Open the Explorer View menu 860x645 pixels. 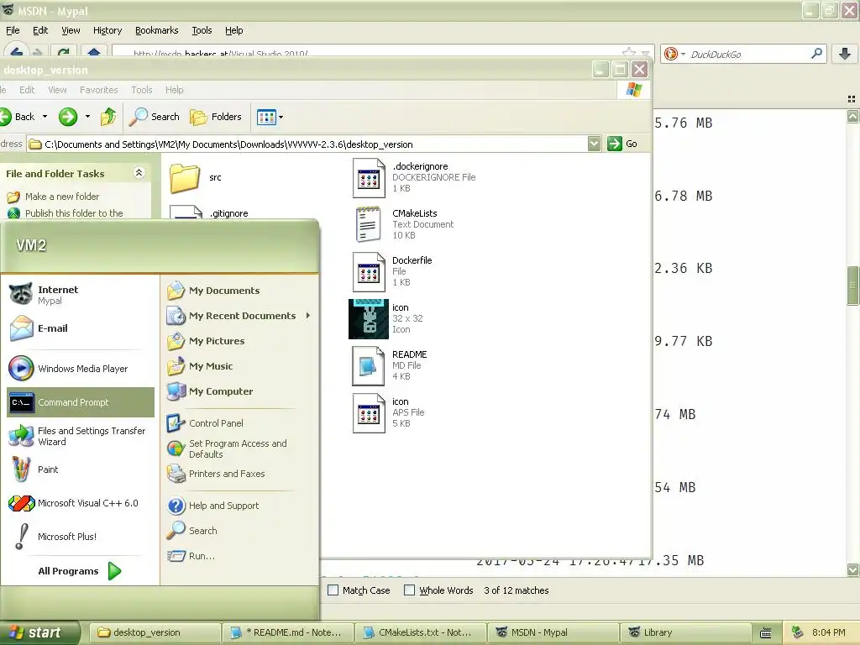click(57, 90)
